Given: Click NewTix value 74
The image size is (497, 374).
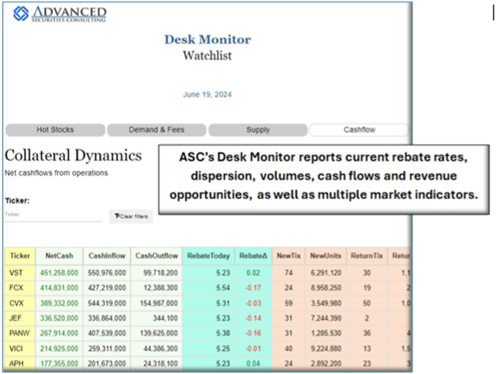Looking at the screenshot, I should (288, 273).
